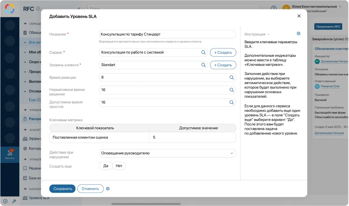
Task: Open help question mark icon
Action: pyautogui.click(x=274, y=8)
